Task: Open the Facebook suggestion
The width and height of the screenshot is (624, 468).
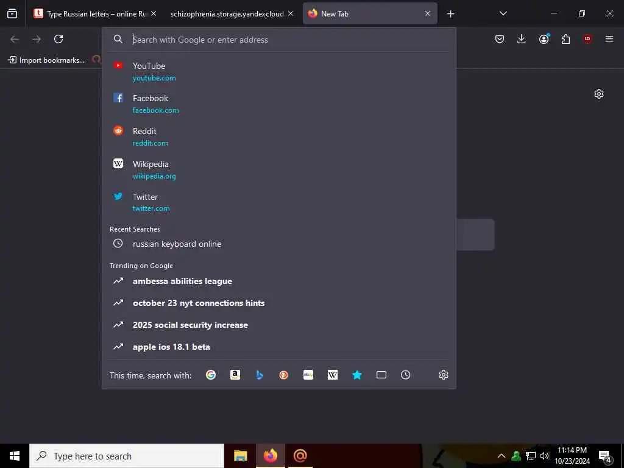Action: (279, 104)
